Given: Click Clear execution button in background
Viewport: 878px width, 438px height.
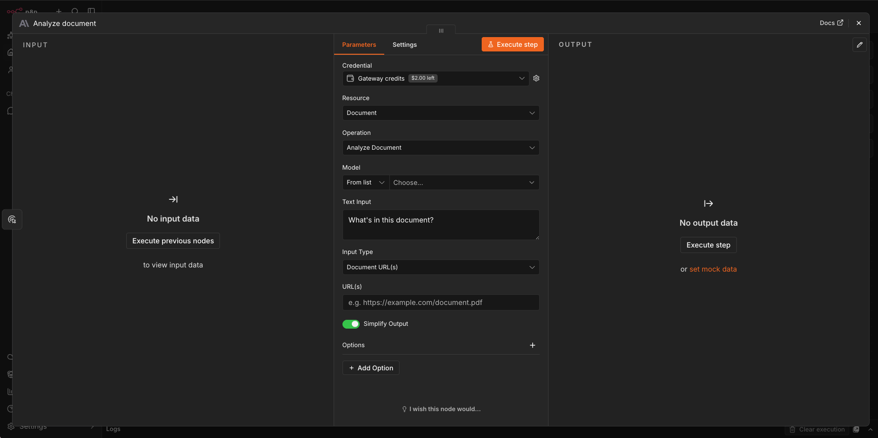Looking at the screenshot, I should coord(817,430).
